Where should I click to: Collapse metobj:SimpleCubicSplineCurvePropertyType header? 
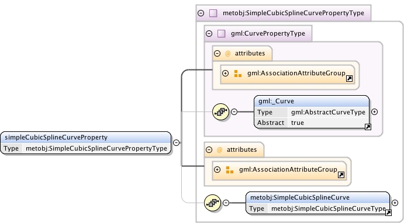201,13
